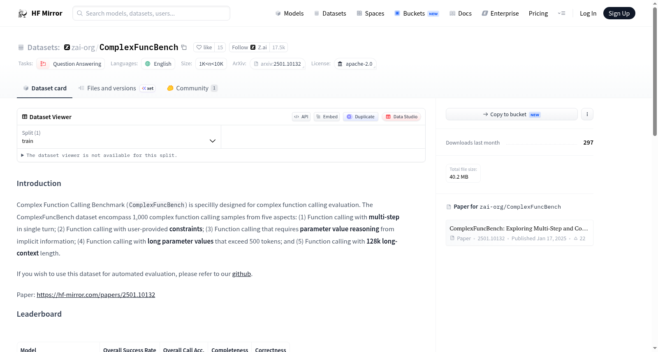658x352 pixels.
Task: Click the Z.ai organization avatar before zai-org
Action: click(x=67, y=47)
